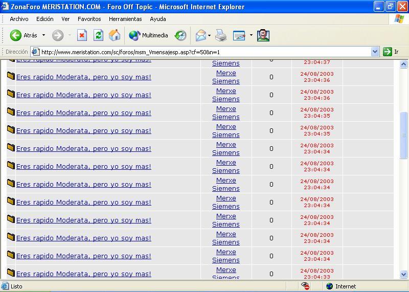This screenshot has height=292, width=409.
Task: Open Siemens author link in 23:04:37 row
Action: pos(226,63)
